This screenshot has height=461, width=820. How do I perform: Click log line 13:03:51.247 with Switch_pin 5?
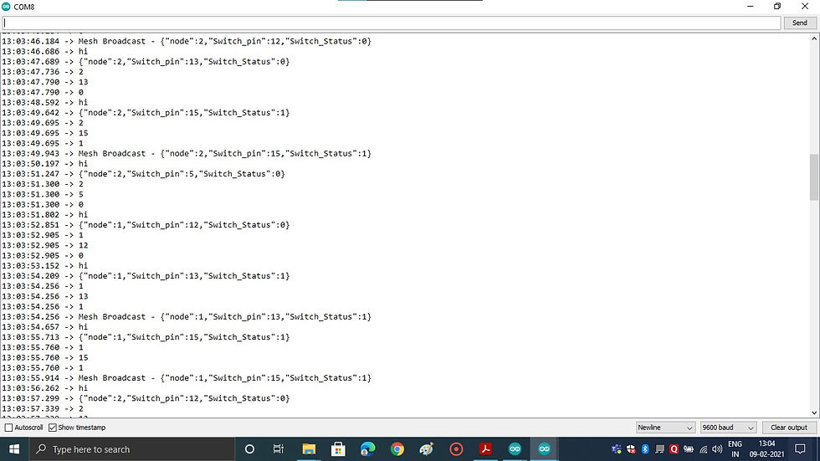(x=143, y=174)
